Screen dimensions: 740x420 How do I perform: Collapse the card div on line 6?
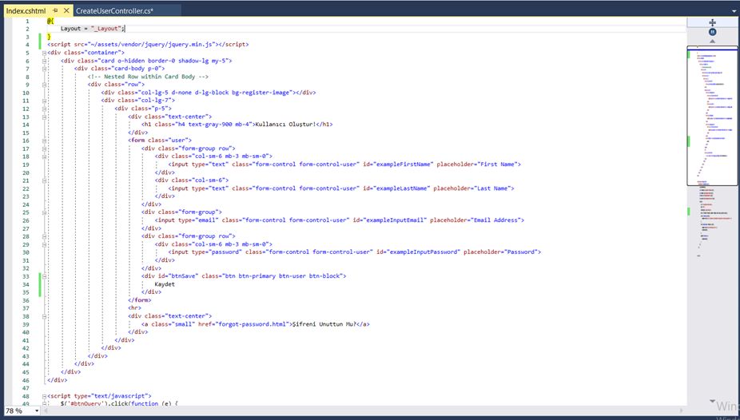tap(44, 61)
